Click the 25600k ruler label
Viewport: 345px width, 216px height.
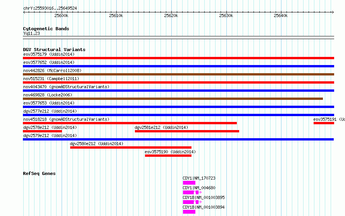[61, 15]
